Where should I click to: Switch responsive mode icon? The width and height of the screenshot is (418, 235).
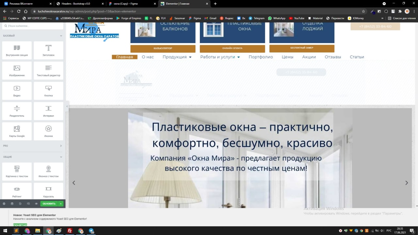click(28, 204)
